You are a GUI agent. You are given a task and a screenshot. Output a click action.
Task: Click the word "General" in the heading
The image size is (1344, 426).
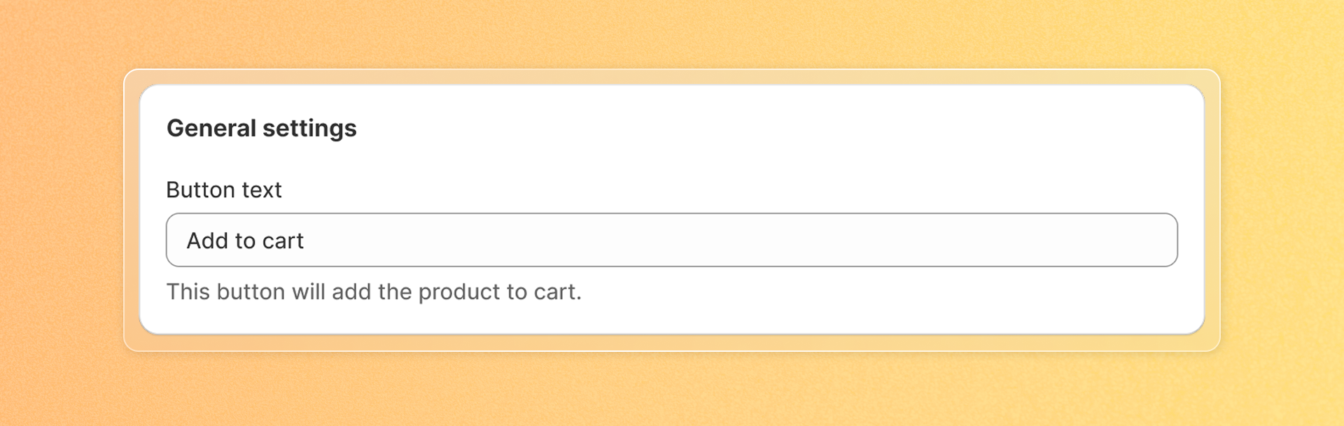[x=211, y=128]
